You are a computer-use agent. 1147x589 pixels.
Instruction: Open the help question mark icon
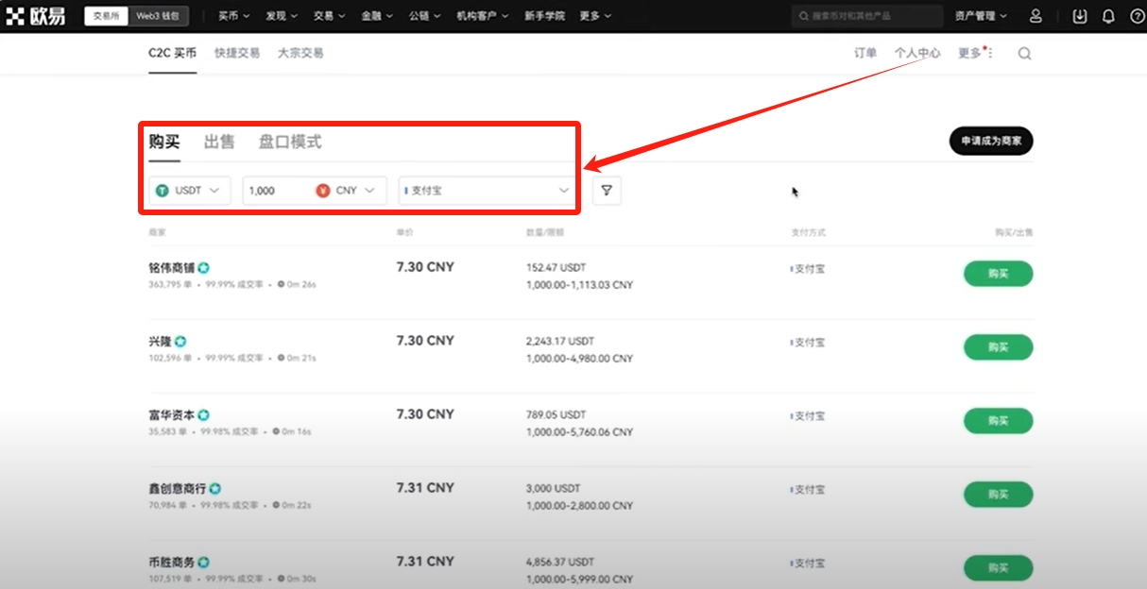pyautogui.click(x=1137, y=16)
